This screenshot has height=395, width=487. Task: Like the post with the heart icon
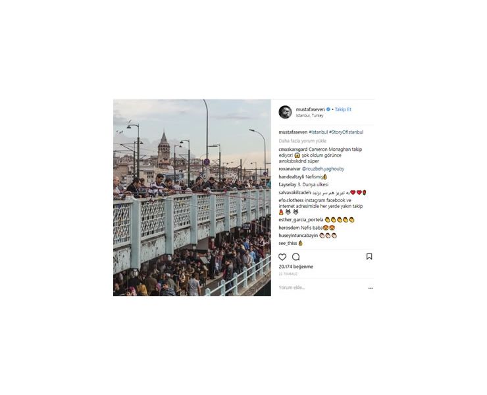pyautogui.click(x=282, y=257)
